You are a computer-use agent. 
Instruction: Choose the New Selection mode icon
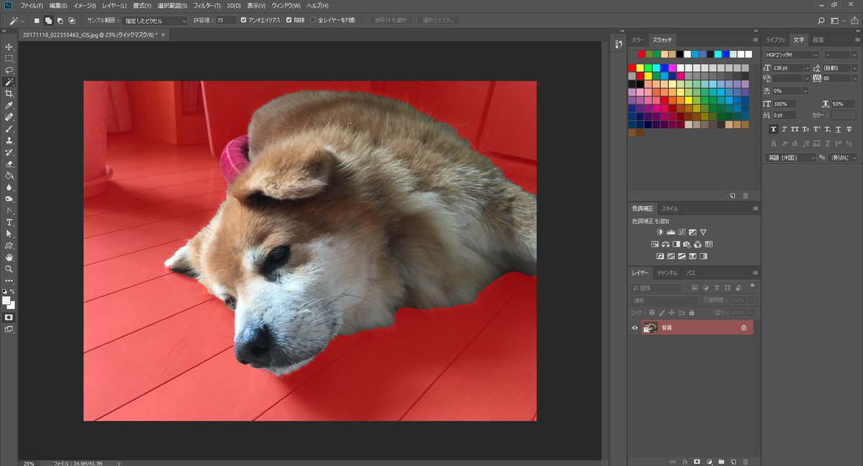coord(37,20)
